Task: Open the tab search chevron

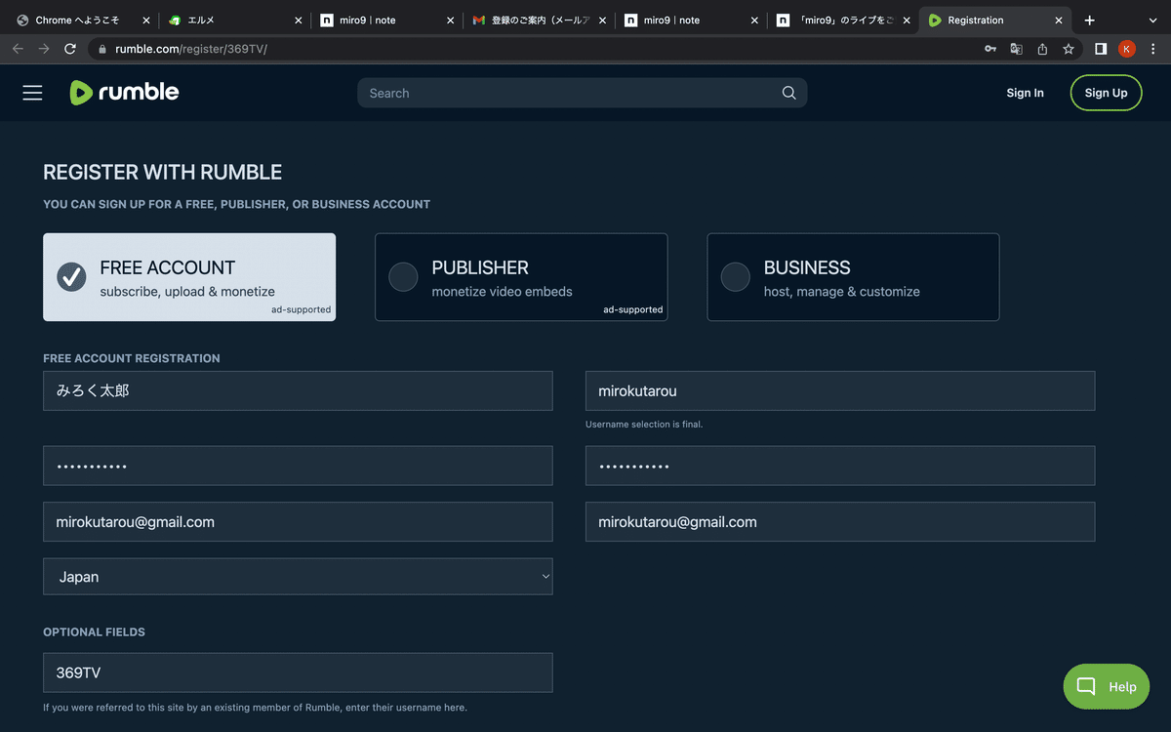Action: [1152, 20]
